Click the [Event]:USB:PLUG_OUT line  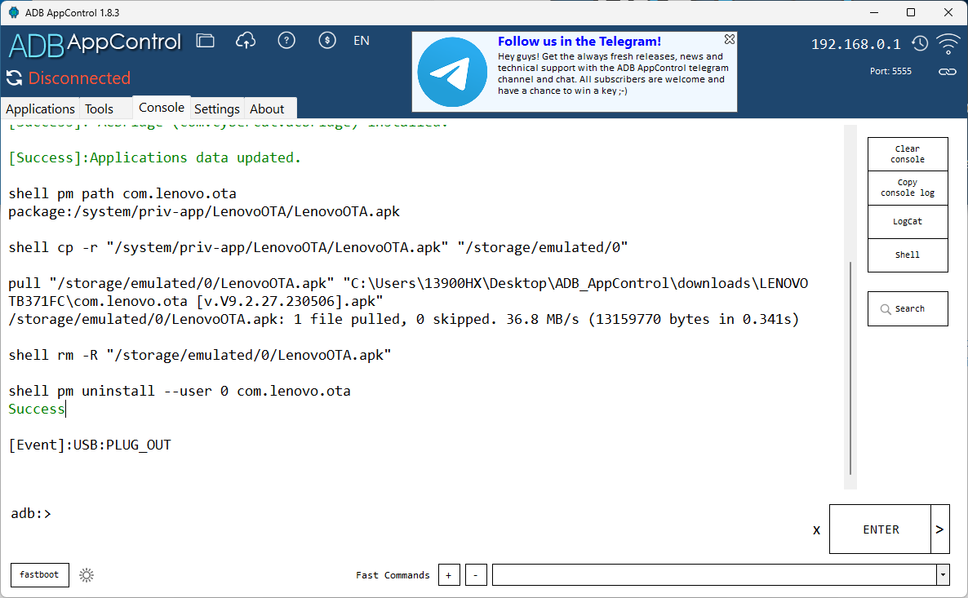coord(90,445)
